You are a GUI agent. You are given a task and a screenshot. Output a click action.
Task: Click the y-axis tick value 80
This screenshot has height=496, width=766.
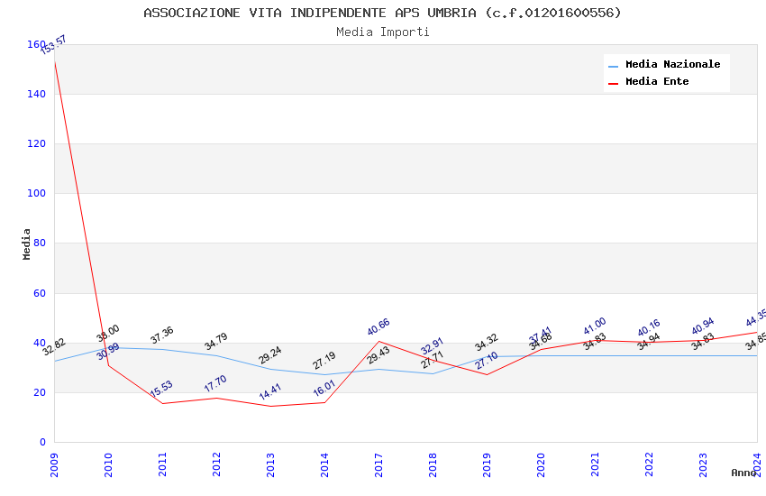40,243
